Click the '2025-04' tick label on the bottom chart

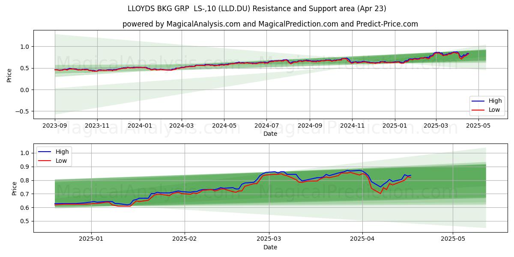[x=362, y=239]
